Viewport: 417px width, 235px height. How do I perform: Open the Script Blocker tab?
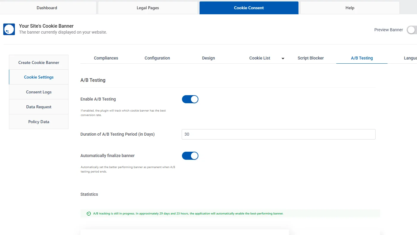(x=311, y=58)
